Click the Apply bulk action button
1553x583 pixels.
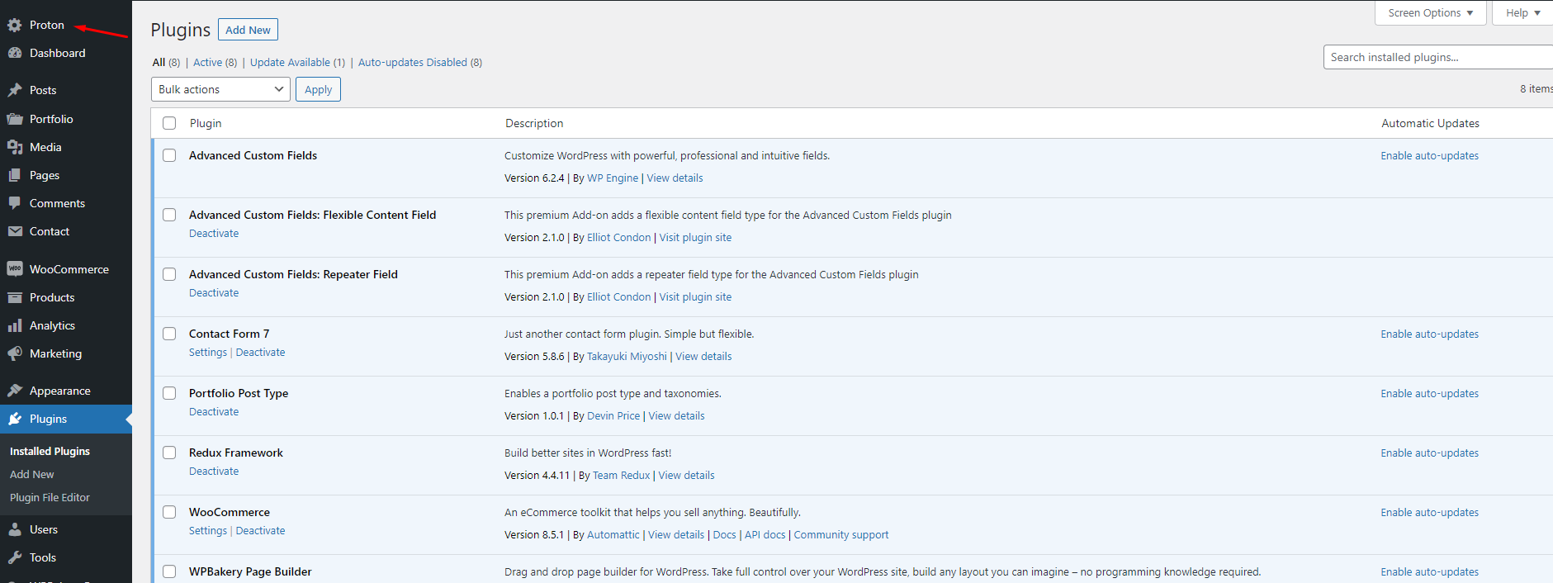(318, 89)
